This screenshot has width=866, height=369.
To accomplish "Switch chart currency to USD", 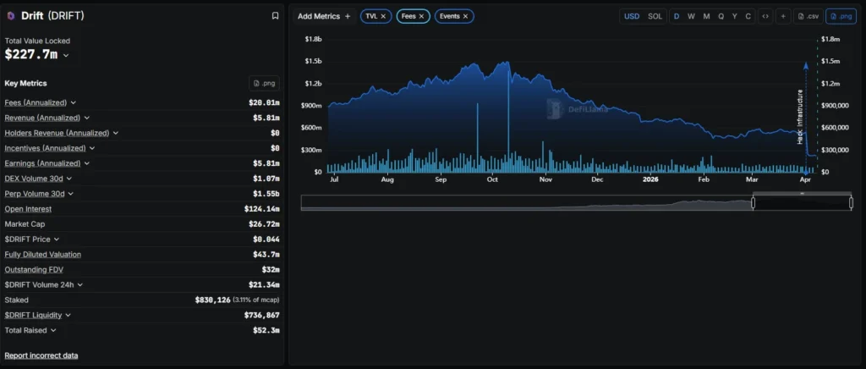I will [632, 16].
